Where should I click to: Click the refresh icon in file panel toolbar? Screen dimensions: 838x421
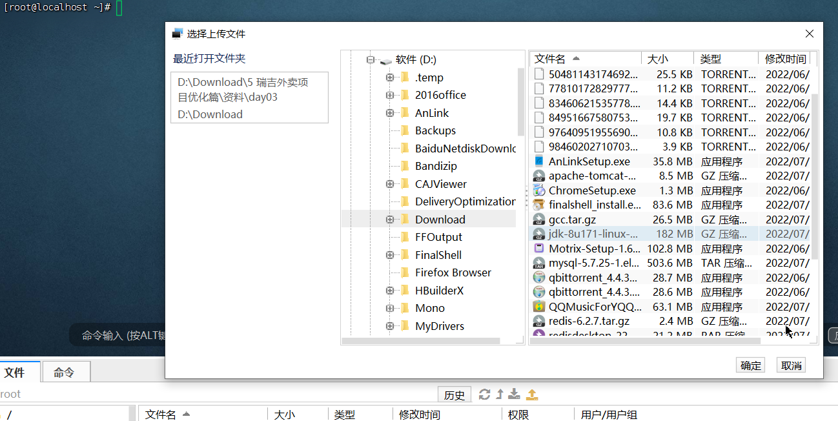click(484, 395)
